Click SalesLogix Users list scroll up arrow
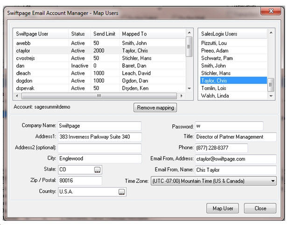The width and height of the screenshot is (287, 225). 271,33
